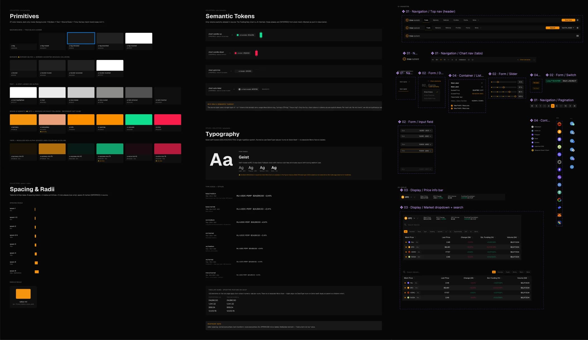Open the BTC chevron in the Price info bar
Viewport: 588px width, 340px height.
411,197
